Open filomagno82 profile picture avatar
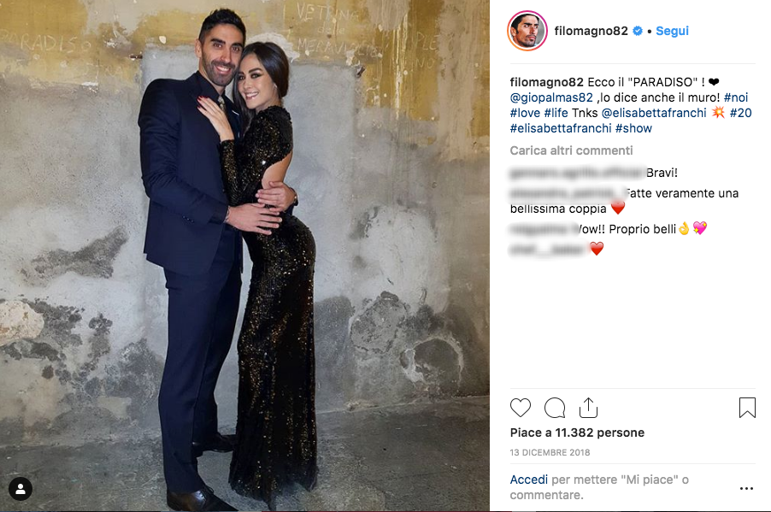The width and height of the screenshot is (771, 512). click(527, 31)
